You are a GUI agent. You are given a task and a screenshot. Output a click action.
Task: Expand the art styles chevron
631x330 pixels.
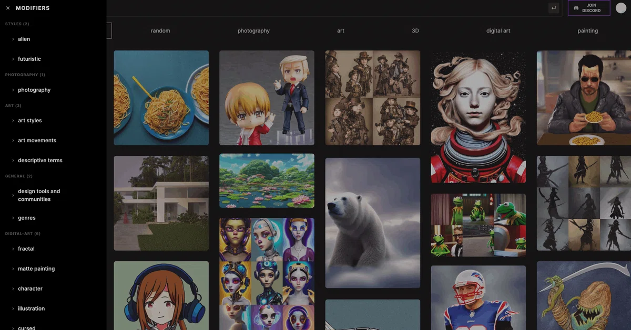[x=13, y=121]
